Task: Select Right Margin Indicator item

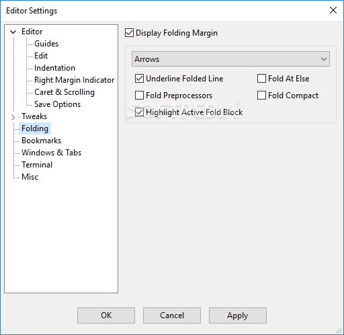Action: (74, 80)
